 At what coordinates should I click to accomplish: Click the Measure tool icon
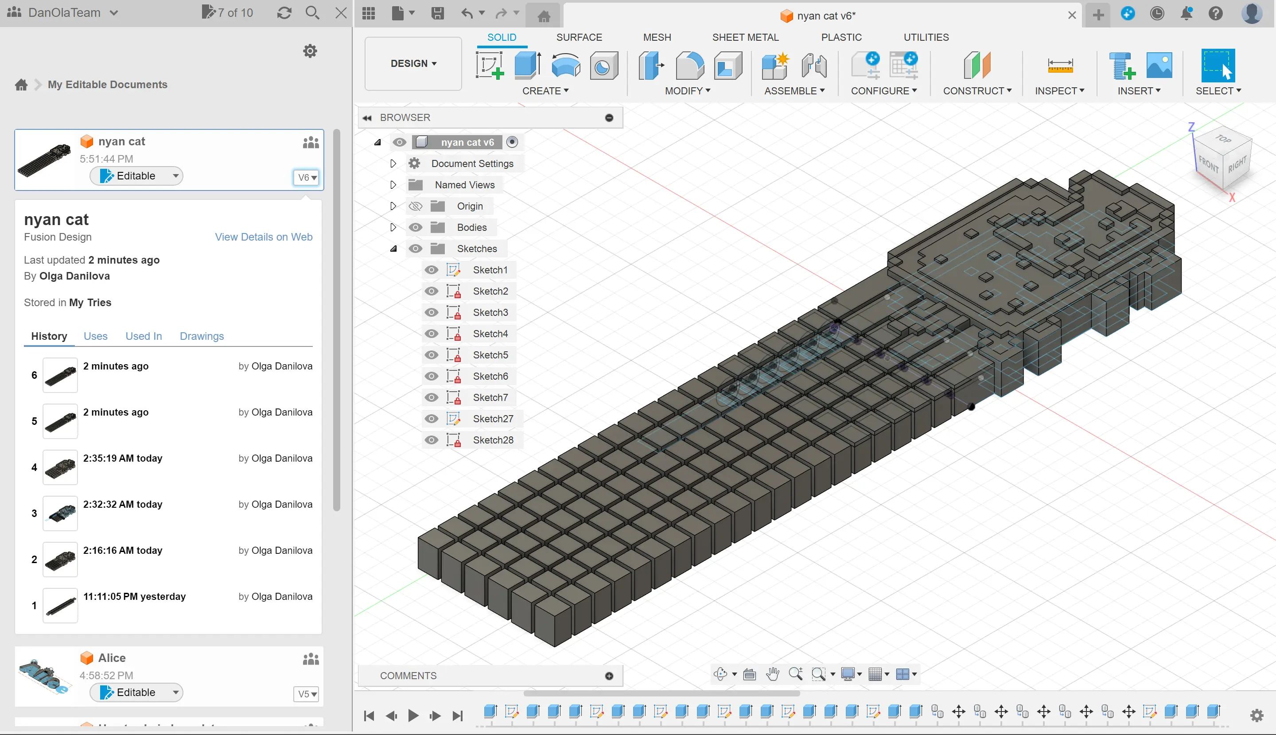click(x=1060, y=66)
